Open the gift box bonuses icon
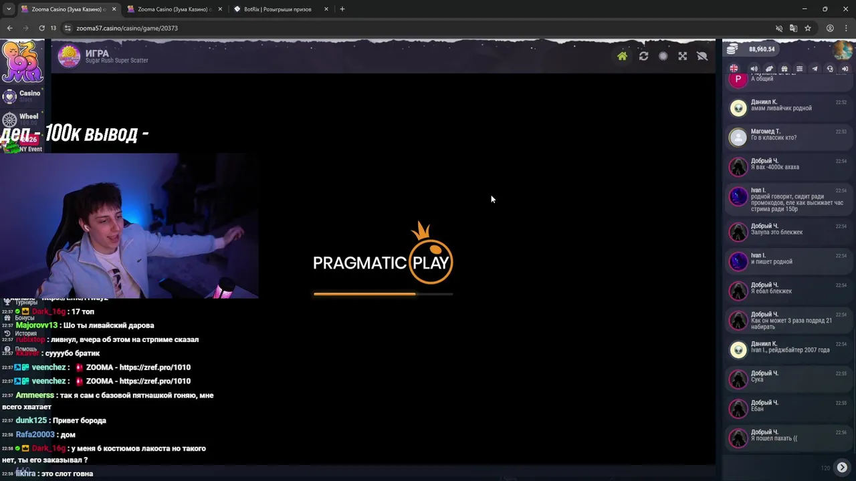The width and height of the screenshot is (856, 481). click(x=784, y=69)
